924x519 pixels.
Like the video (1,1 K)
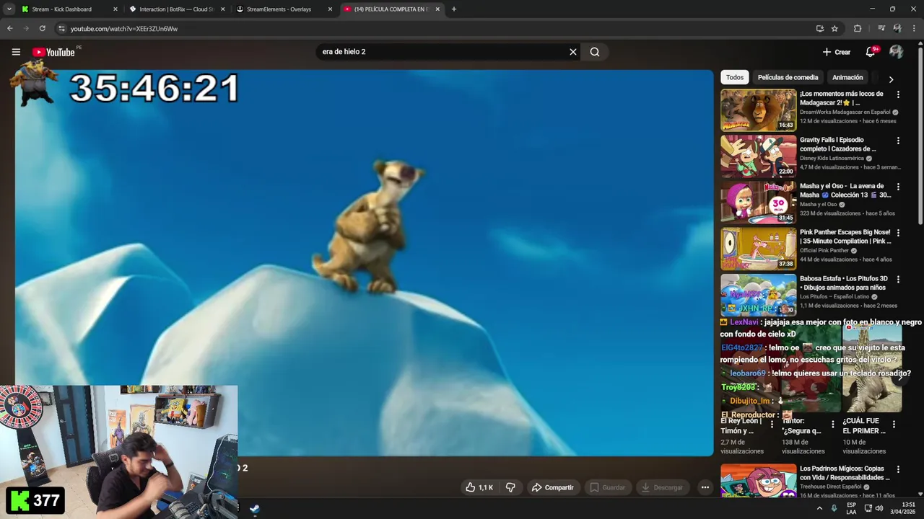tap(479, 487)
